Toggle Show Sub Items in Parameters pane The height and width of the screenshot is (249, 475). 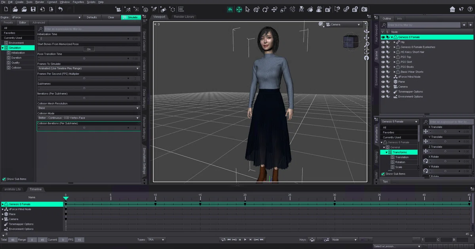pos(383,174)
